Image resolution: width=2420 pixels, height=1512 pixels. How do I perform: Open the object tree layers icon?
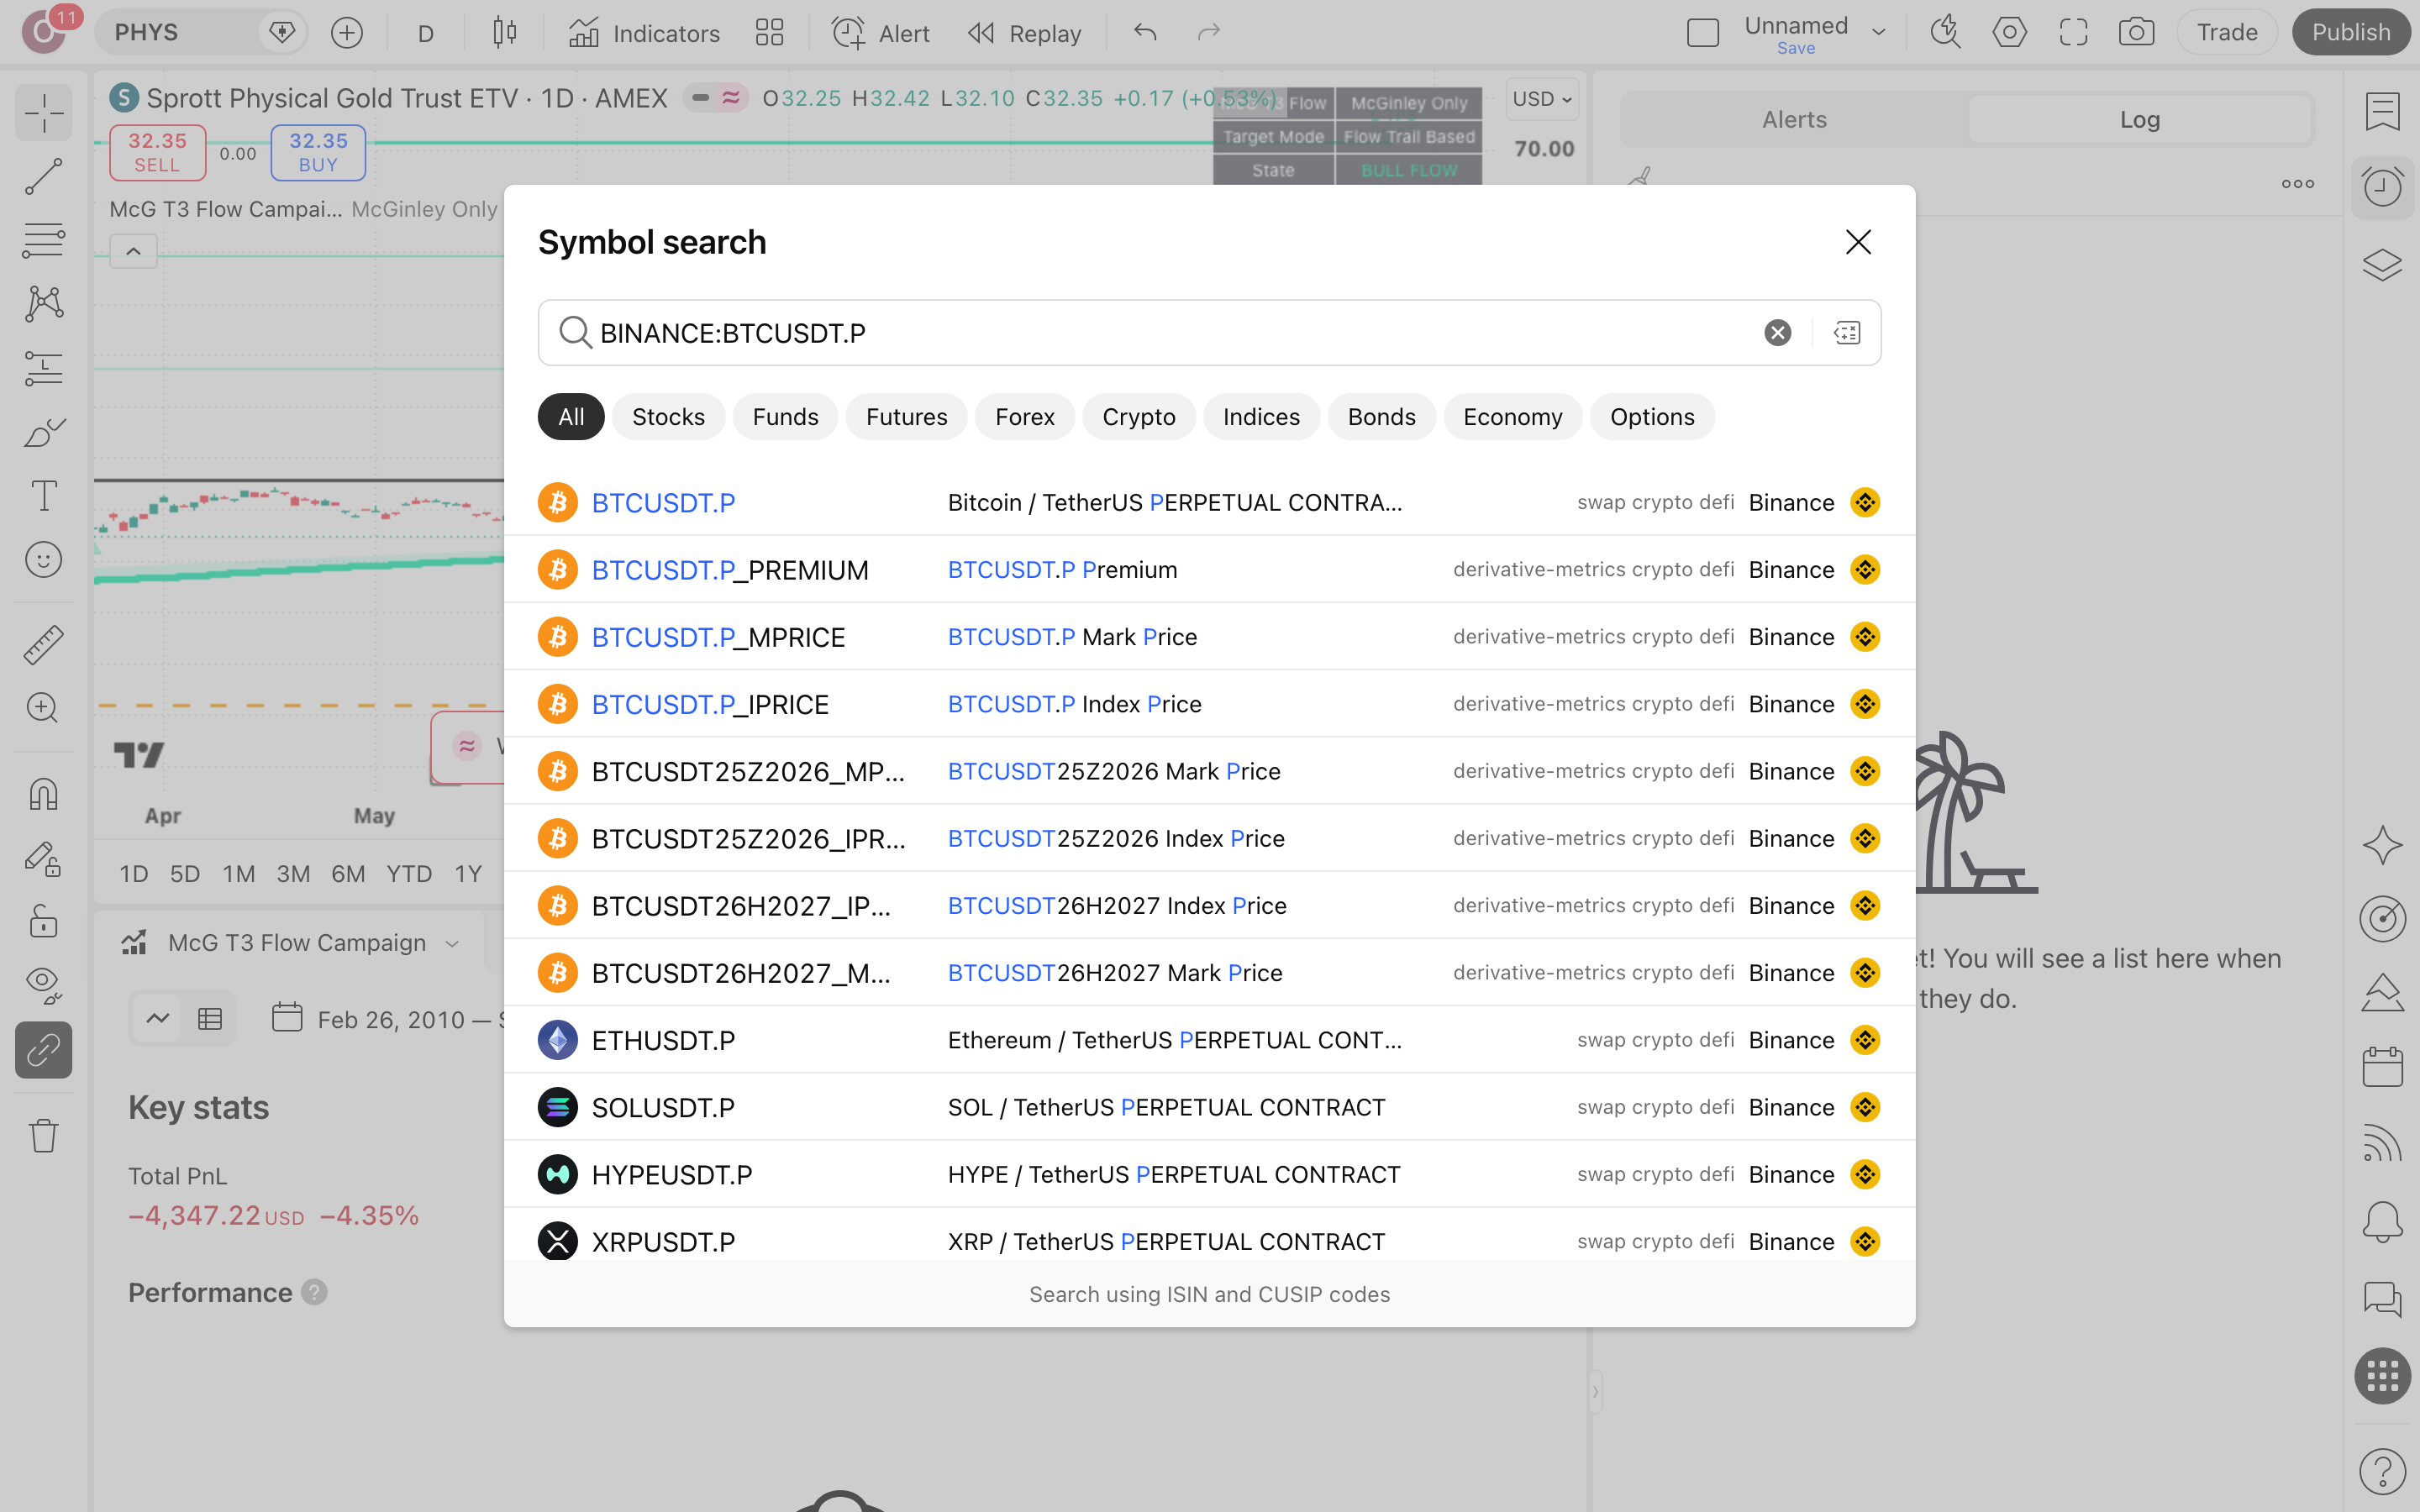pyautogui.click(x=2382, y=265)
